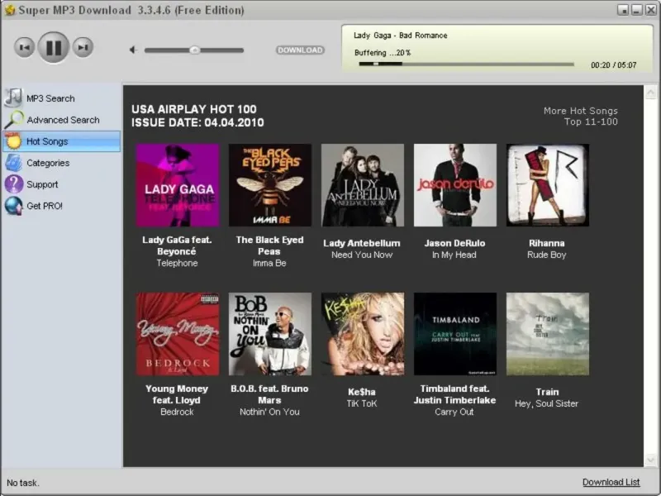This screenshot has width=661, height=496.
Task: Click the MP3 Search music note icon
Action: pyautogui.click(x=13, y=98)
